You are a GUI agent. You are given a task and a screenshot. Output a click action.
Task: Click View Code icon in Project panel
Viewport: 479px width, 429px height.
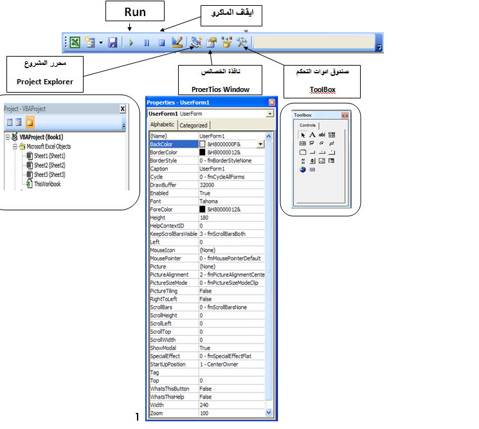[10, 123]
